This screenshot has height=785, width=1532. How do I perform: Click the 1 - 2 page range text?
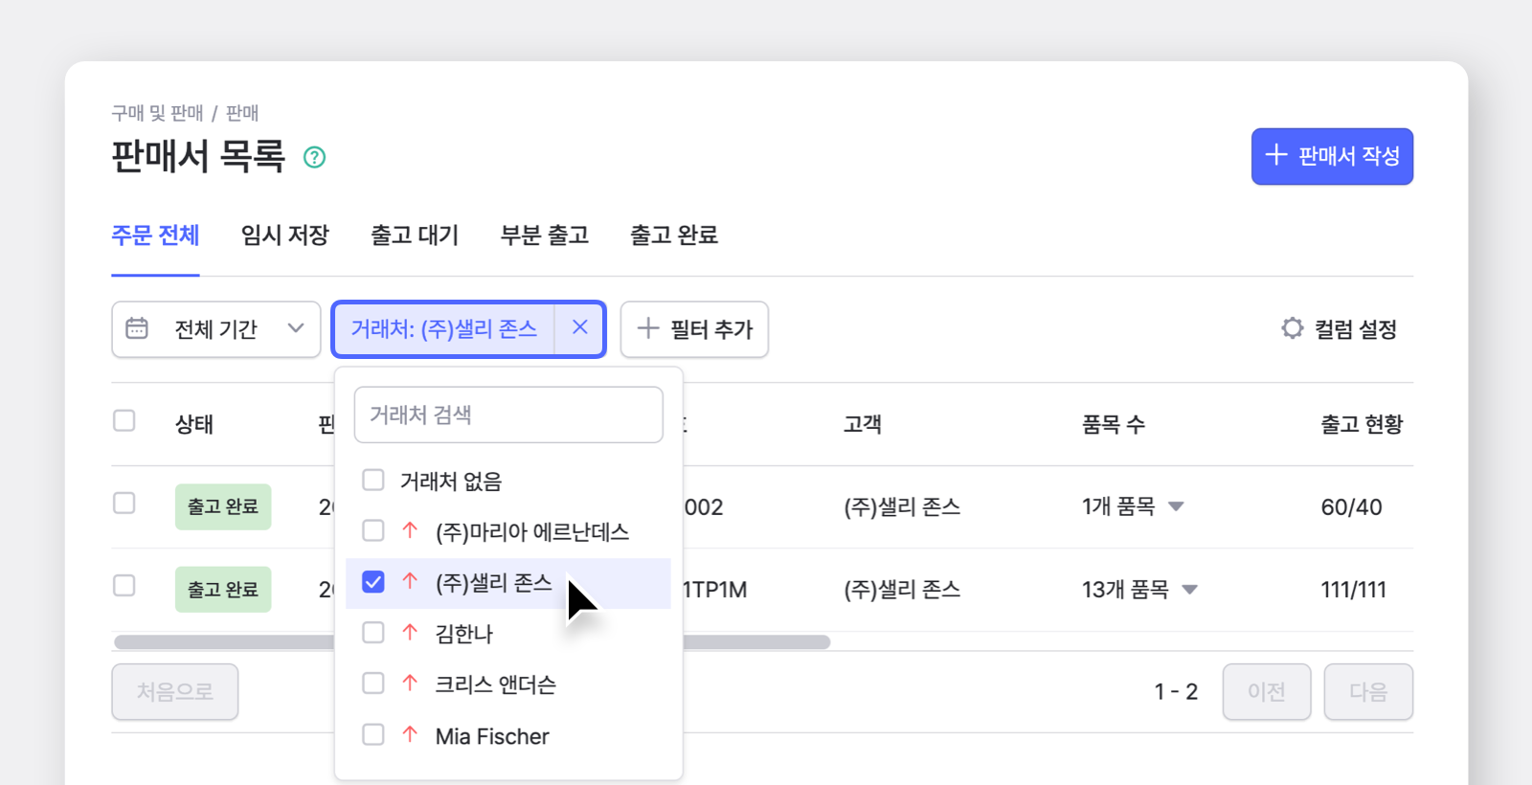tap(1176, 692)
